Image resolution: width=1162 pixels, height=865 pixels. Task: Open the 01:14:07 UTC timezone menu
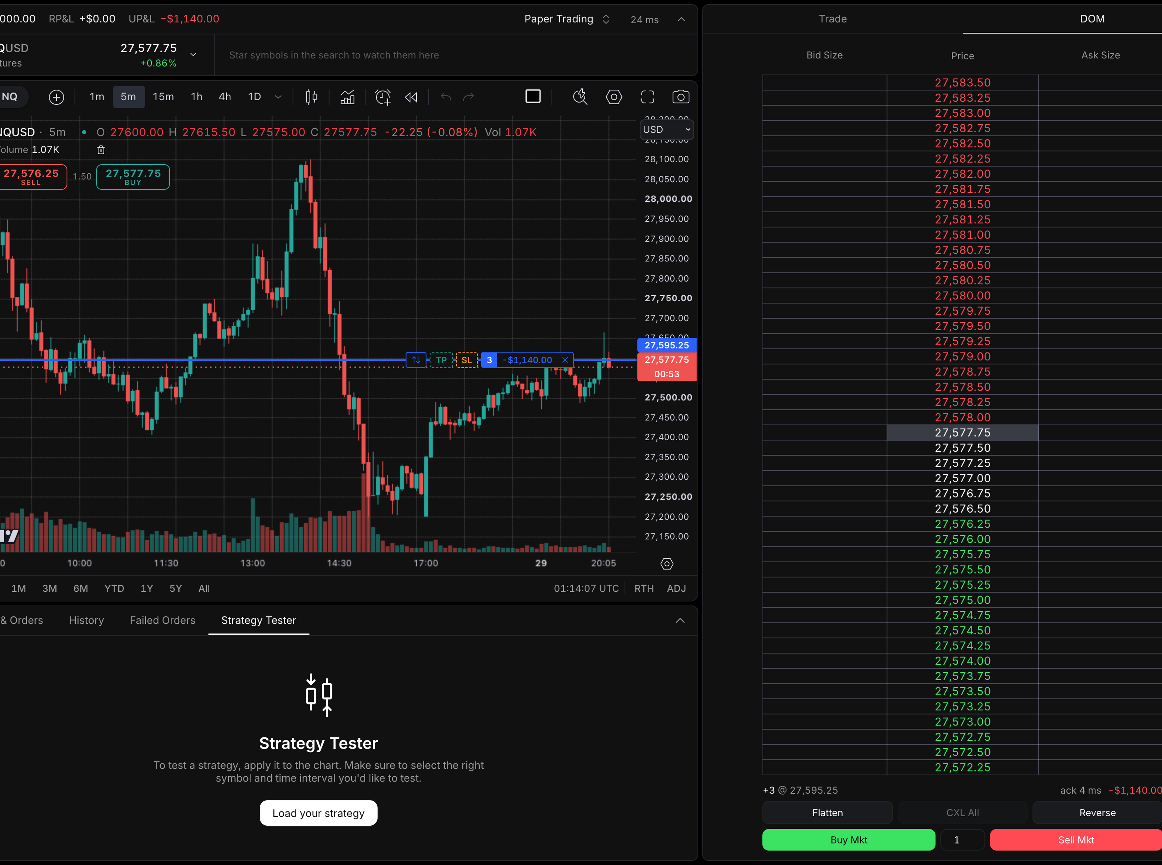[x=586, y=589]
